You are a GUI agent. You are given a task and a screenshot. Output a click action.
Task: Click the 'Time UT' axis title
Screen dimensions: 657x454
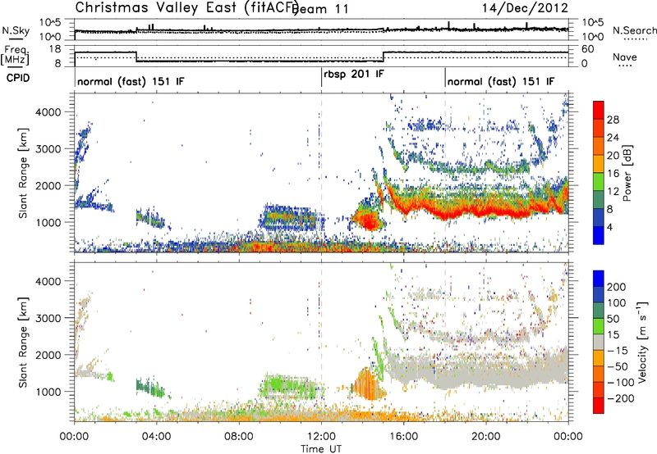pos(321,448)
